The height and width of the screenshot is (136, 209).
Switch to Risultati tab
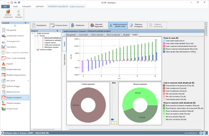coord(126,35)
